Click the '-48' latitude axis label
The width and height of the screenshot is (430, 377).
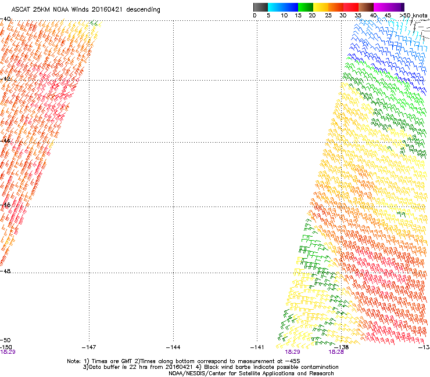coord(5,271)
